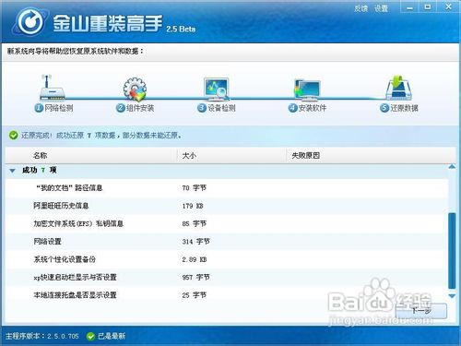The height and width of the screenshot is (346, 461).
Task: Select row 系统个性化设置备份
Action: [227, 259]
